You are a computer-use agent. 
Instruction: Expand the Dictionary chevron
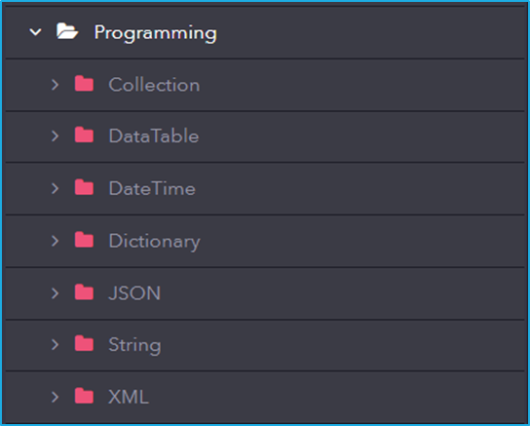click(x=56, y=241)
